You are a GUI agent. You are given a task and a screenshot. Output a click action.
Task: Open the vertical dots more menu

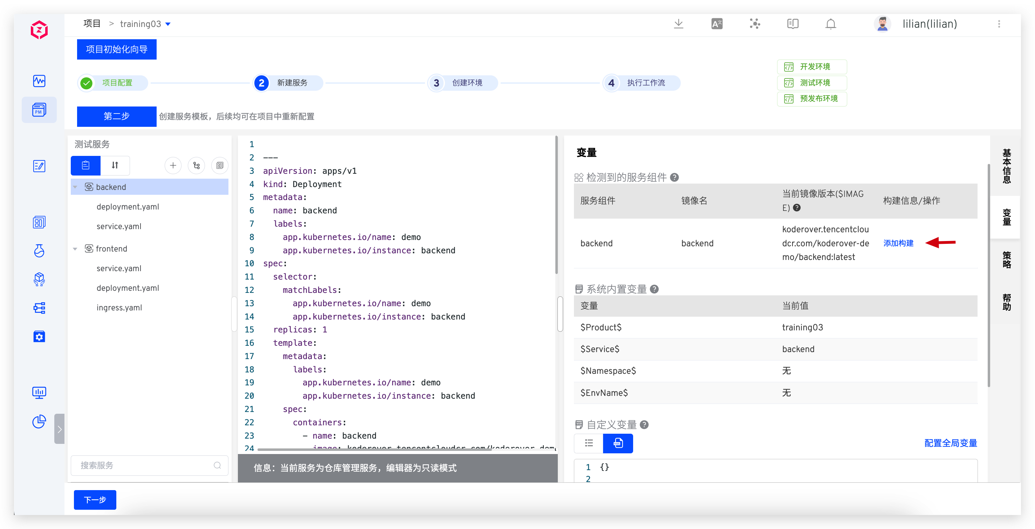(999, 24)
